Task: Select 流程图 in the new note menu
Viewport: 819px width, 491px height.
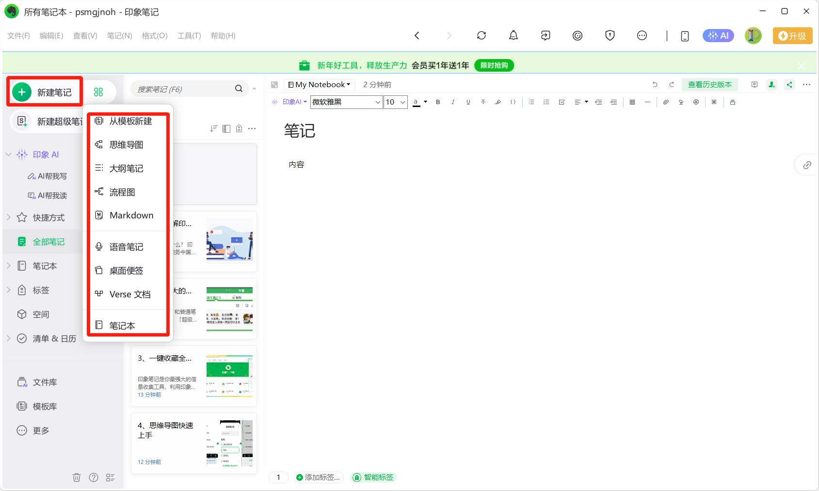Action: (128, 192)
